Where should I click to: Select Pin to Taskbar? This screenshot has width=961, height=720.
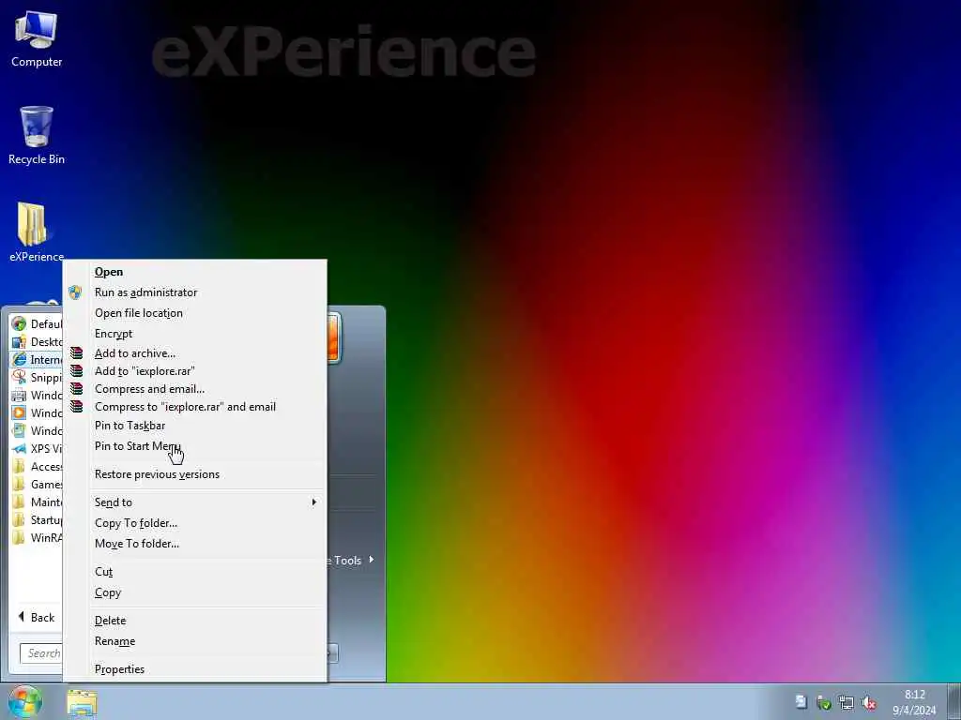pyautogui.click(x=130, y=426)
